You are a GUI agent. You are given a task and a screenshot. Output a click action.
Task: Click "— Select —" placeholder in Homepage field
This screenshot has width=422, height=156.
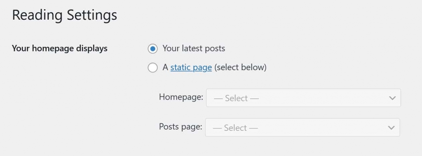[x=236, y=98]
